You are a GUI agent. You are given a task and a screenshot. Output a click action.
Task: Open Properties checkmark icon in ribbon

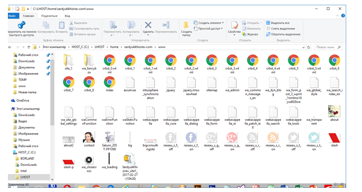234,25
